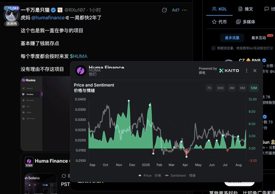Select the 最多流量 sort option
This screenshot has height=194, width=275.
[232, 38]
